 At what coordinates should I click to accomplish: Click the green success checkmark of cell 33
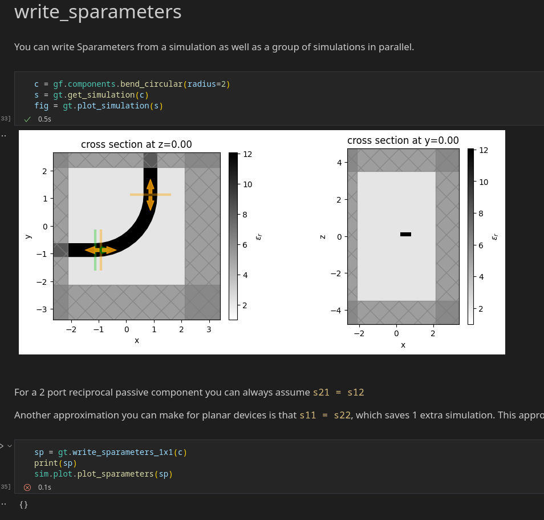pos(27,119)
